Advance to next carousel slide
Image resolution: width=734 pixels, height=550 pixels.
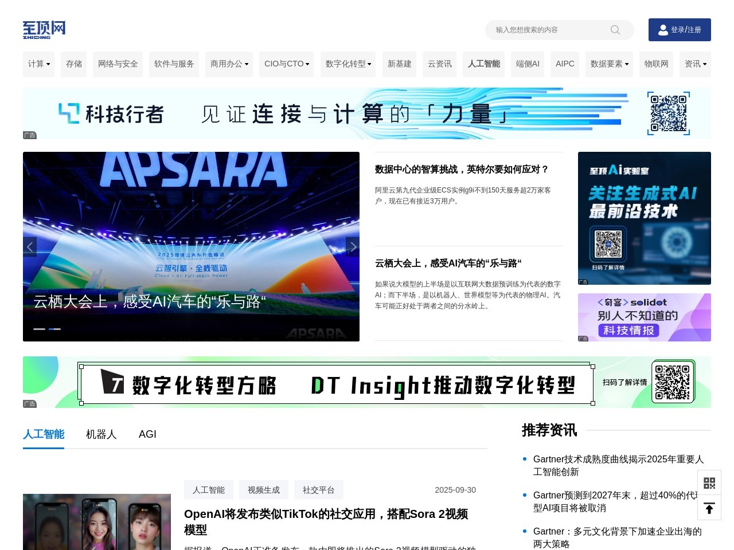tap(353, 247)
